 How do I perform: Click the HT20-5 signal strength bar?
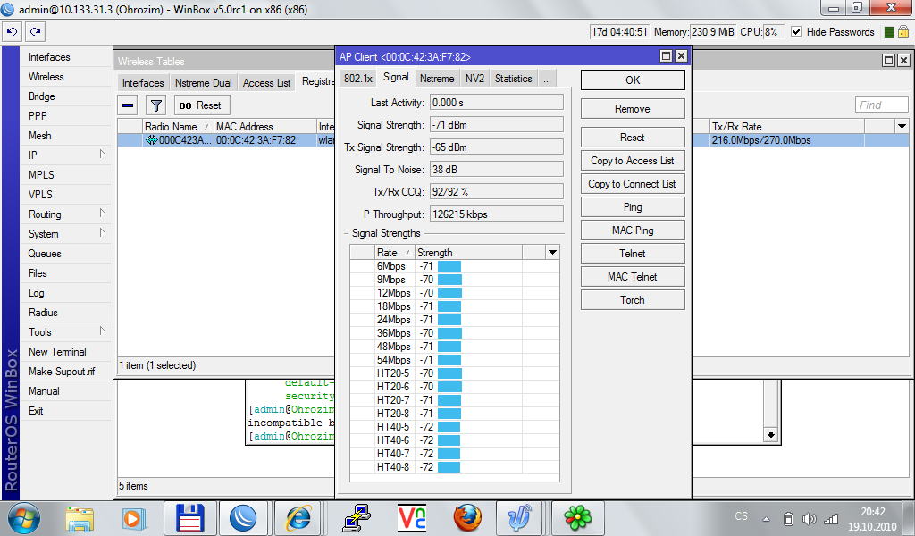(450, 373)
